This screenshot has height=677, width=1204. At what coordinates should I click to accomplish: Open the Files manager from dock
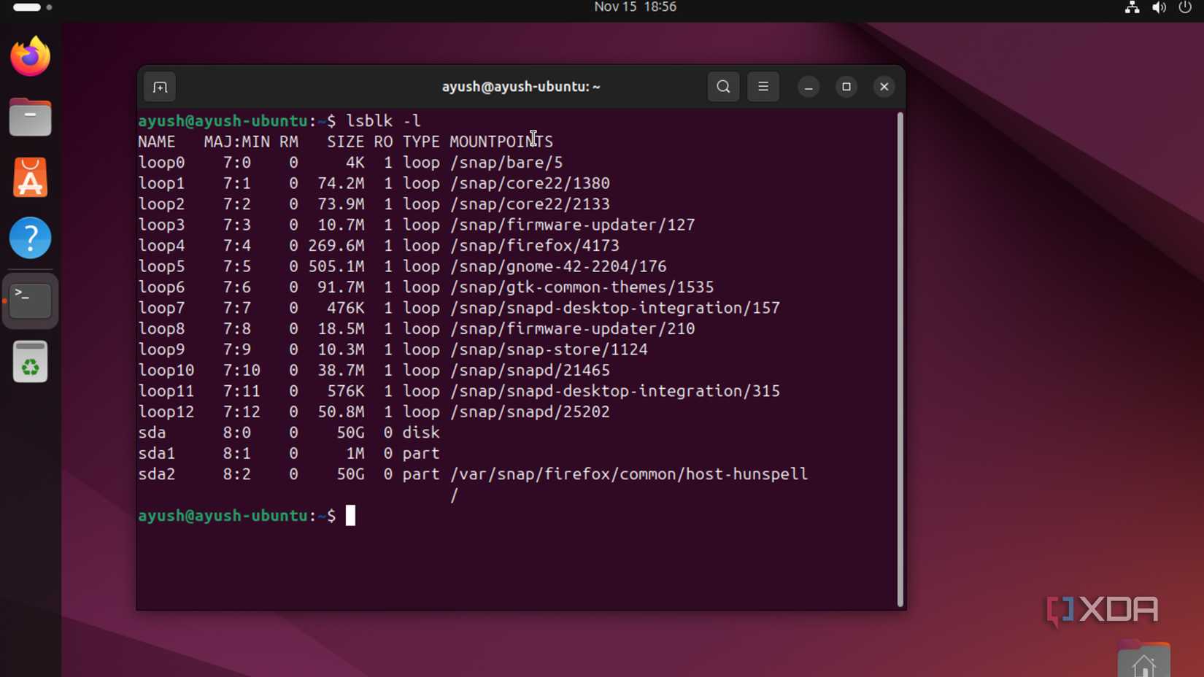click(31, 117)
